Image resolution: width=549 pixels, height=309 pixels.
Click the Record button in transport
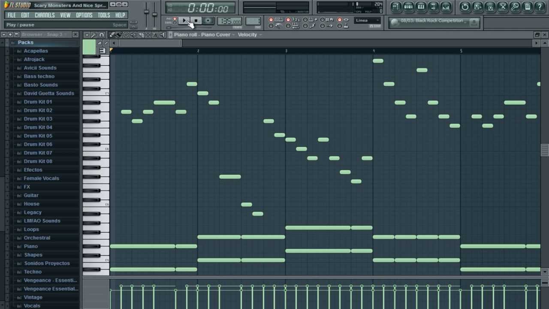click(208, 21)
